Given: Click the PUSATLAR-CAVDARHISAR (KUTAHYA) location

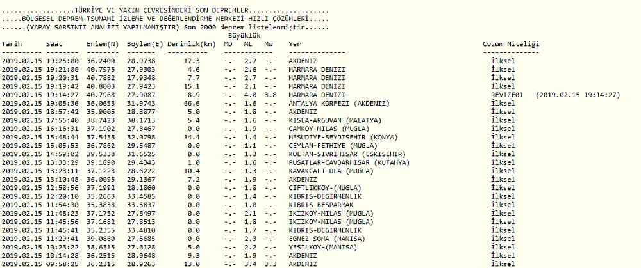Looking at the screenshot, I should [x=348, y=162].
